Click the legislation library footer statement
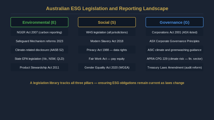 [107, 83]
